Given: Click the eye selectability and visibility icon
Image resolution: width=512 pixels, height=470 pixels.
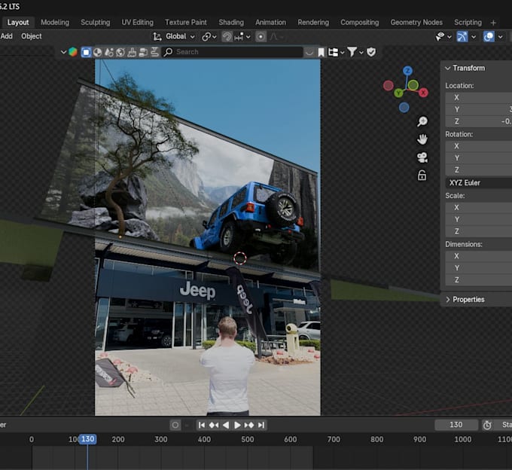Looking at the screenshot, I should click(440, 37).
